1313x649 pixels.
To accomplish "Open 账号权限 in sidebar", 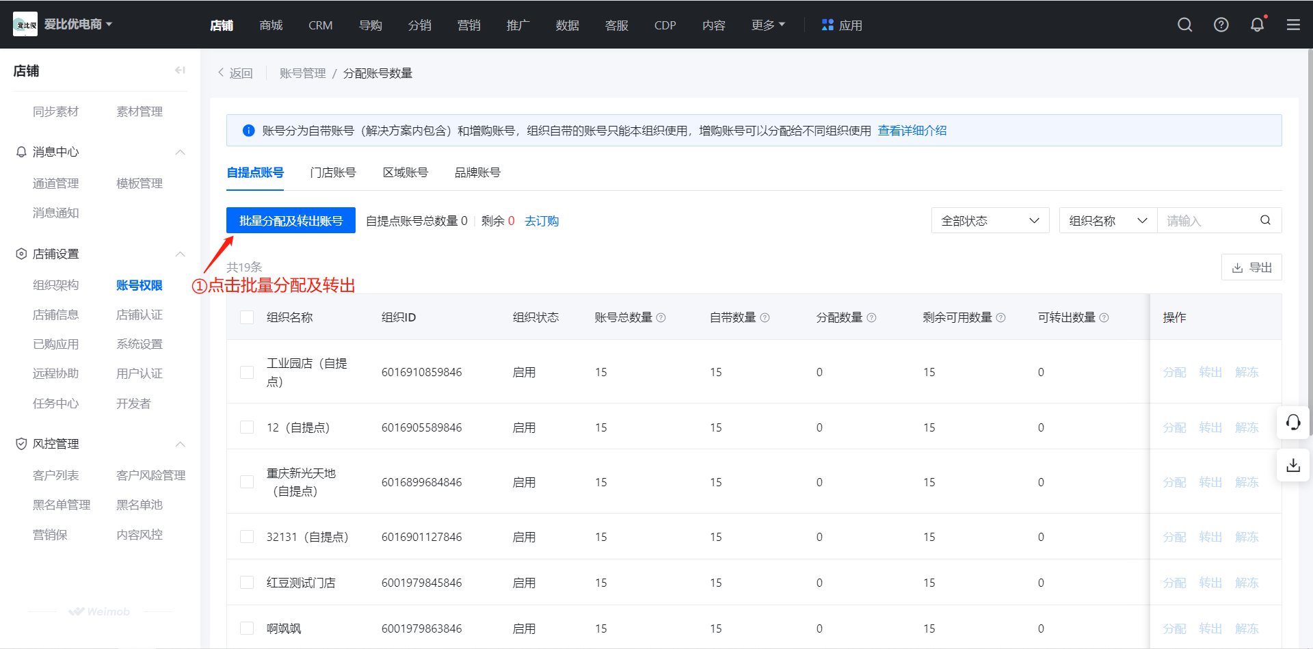I will (x=139, y=285).
